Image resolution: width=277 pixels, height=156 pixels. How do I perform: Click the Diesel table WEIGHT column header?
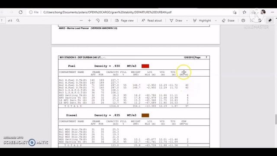point(135,123)
